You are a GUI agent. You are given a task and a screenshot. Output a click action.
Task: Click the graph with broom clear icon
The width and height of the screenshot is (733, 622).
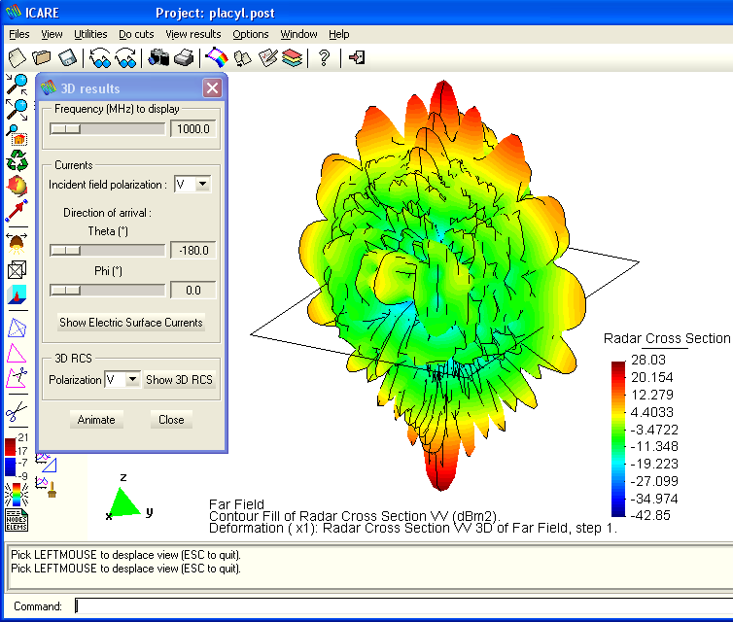(47, 488)
